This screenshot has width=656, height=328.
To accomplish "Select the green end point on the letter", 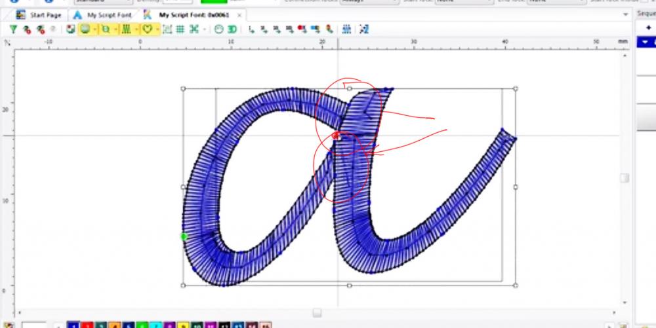I will tap(184, 236).
